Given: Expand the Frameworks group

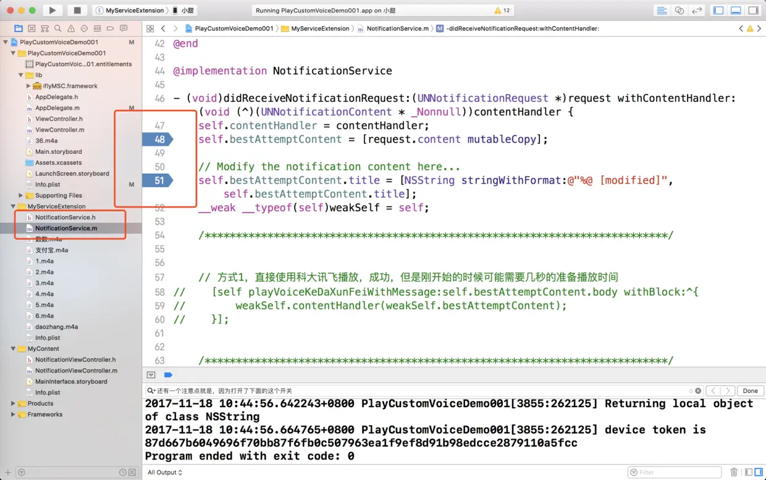Looking at the screenshot, I should [x=14, y=415].
